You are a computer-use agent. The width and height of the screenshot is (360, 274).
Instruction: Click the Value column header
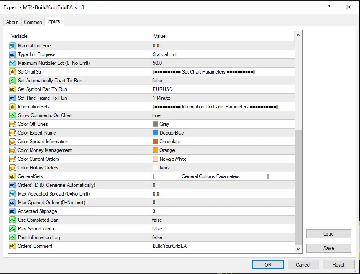click(223, 36)
